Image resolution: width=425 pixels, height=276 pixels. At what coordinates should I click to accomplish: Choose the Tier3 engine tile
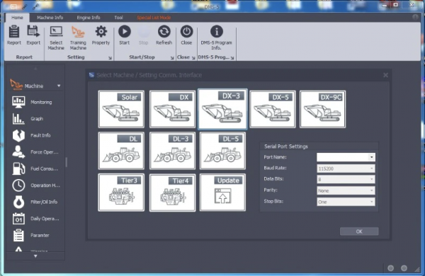click(x=121, y=192)
